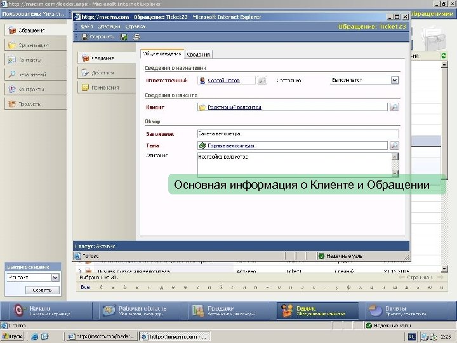The width and height of the screenshot is (457, 343).
Task: Switch to the second Сведения tab
Action: point(199,54)
